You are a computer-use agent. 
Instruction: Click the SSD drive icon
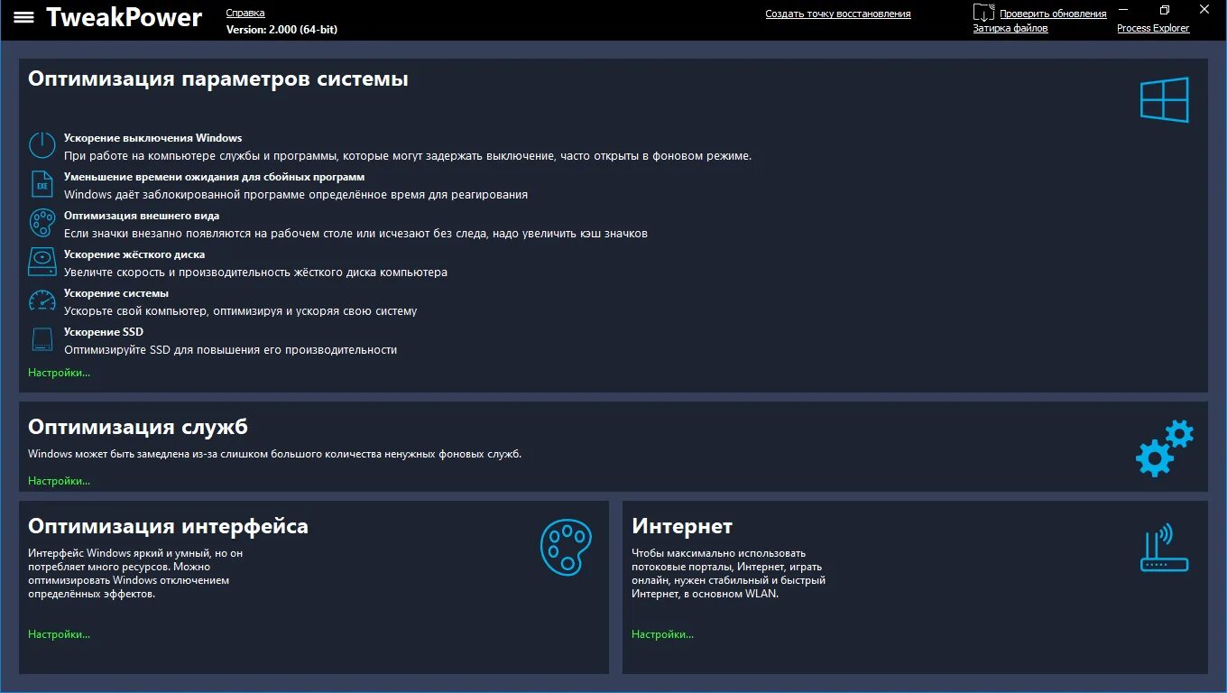[x=42, y=339]
